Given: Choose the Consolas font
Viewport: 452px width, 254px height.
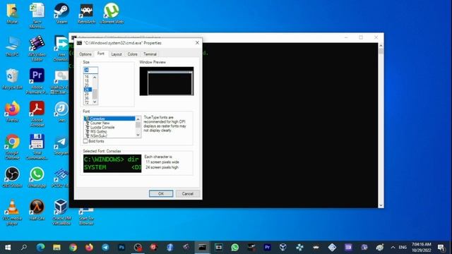Looking at the screenshot, I should tap(109, 119).
